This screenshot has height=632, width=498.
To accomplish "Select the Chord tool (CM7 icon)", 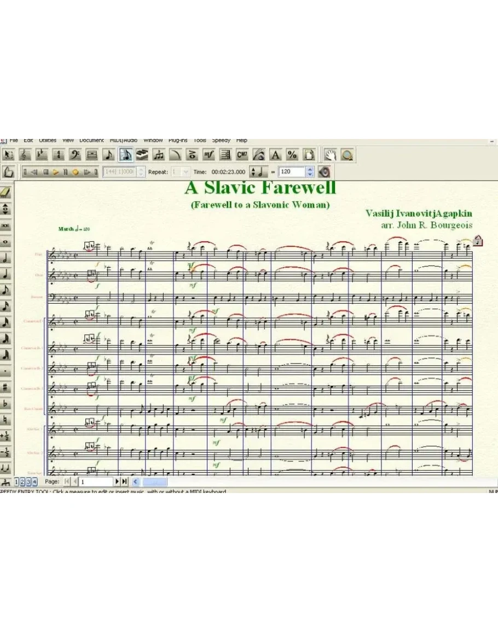I will (242, 155).
